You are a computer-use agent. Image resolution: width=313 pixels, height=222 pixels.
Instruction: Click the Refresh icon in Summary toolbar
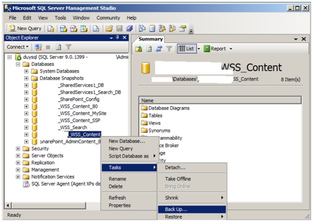coord(149,48)
